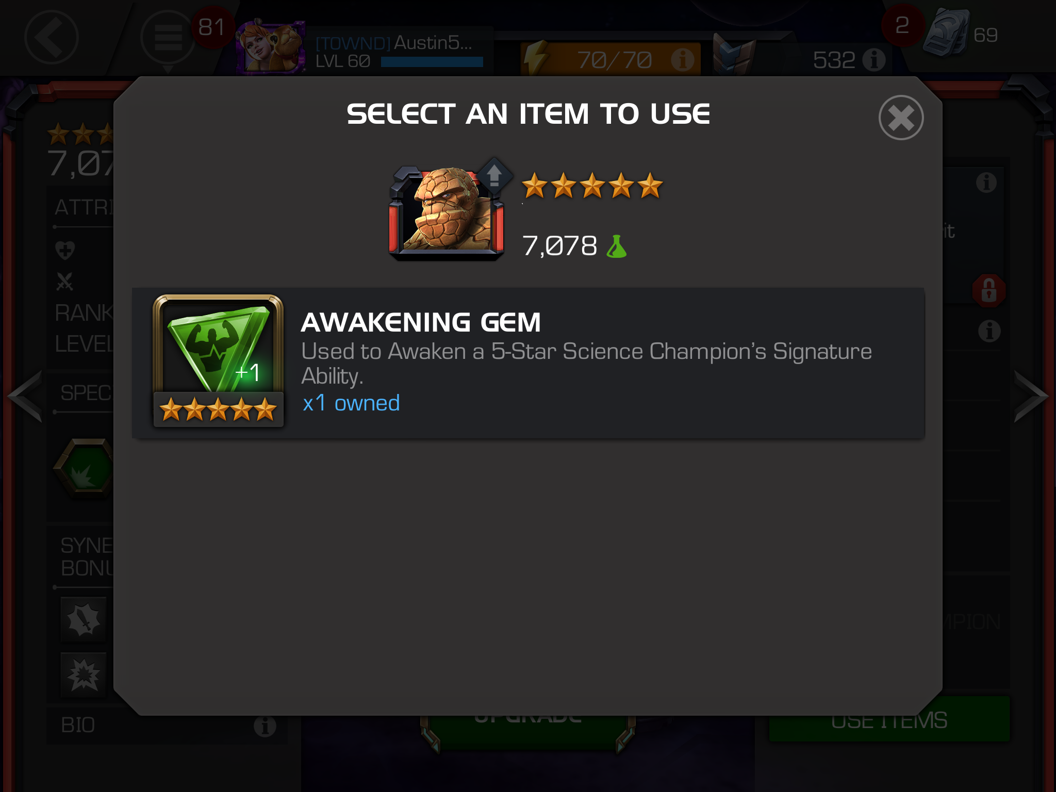
Task: Go back with the top-left arrow
Action: [x=51, y=37]
